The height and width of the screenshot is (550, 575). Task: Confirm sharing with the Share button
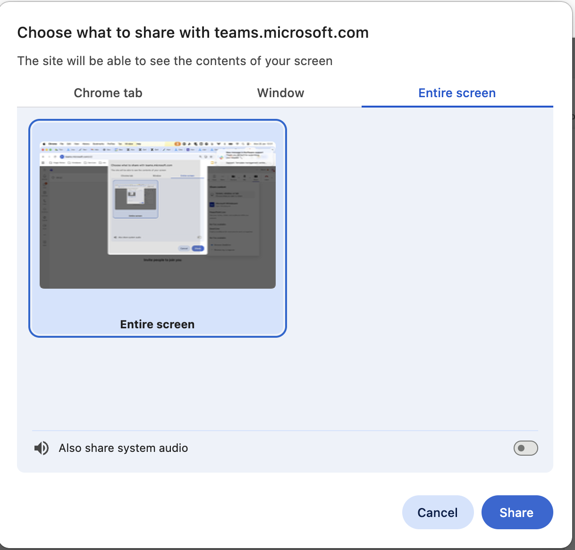coord(517,512)
